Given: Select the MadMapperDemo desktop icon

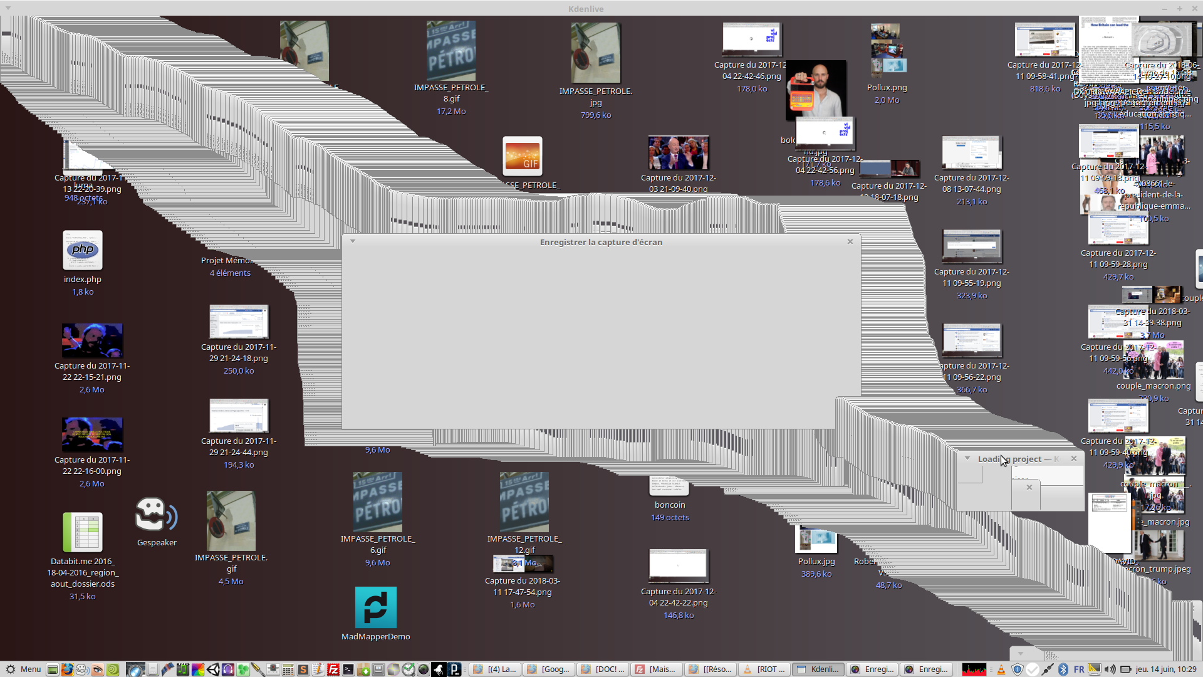Looking at the screenshot, I should 375,607.
